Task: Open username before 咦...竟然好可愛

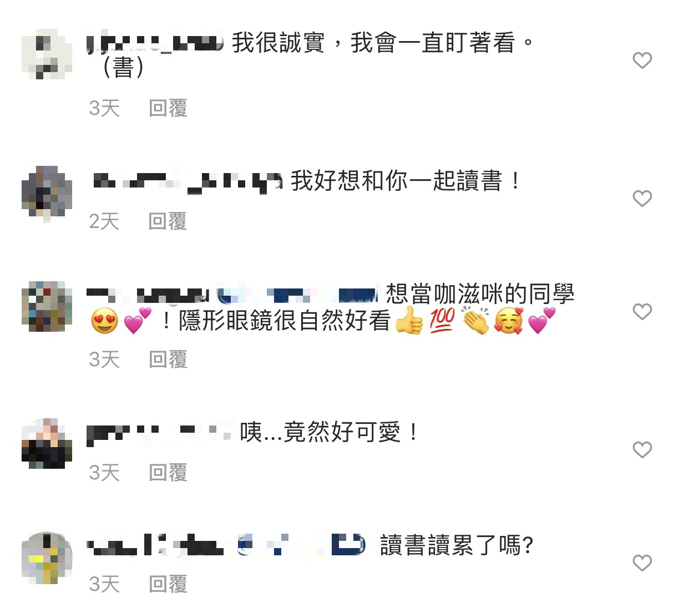Action: point(159,433)
